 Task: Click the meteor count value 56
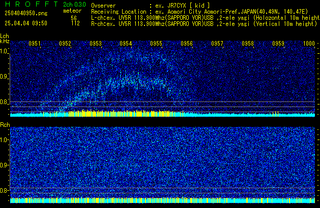click(74, 18)
